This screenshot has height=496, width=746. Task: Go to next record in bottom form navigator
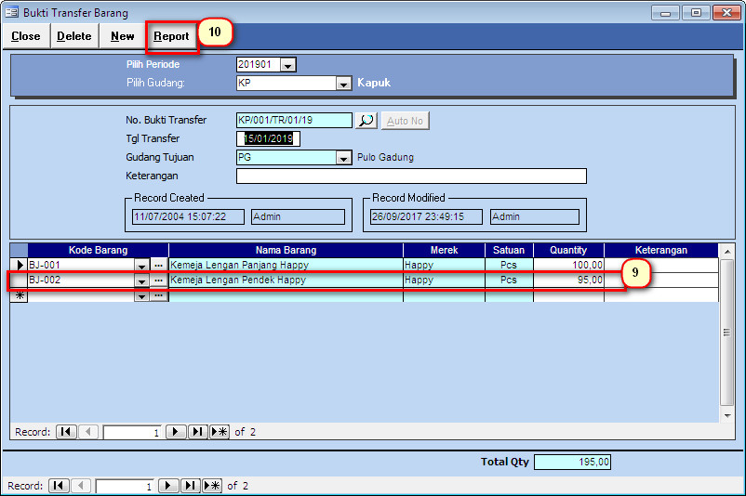tap(168, 486)
